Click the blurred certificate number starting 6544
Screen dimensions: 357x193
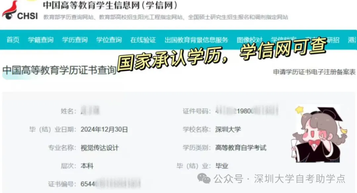click(111, 184)
